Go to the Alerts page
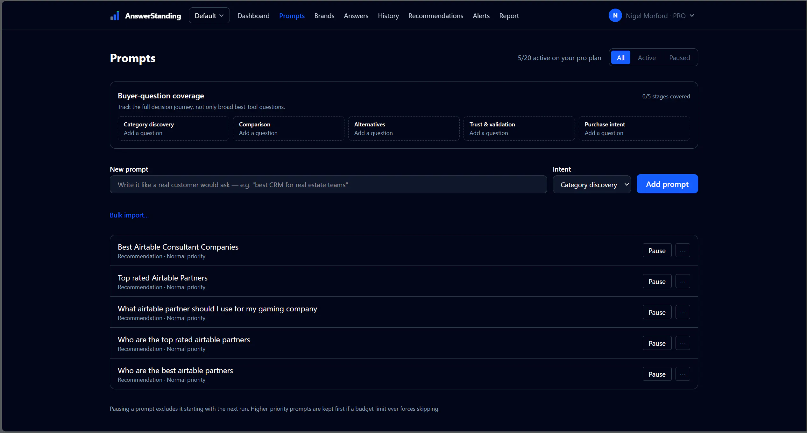 [x=481, y=16]
